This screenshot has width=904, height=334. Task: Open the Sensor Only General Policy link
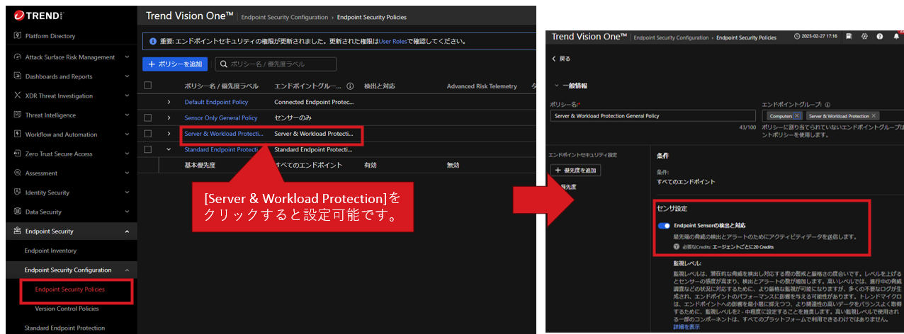[221, 117]
